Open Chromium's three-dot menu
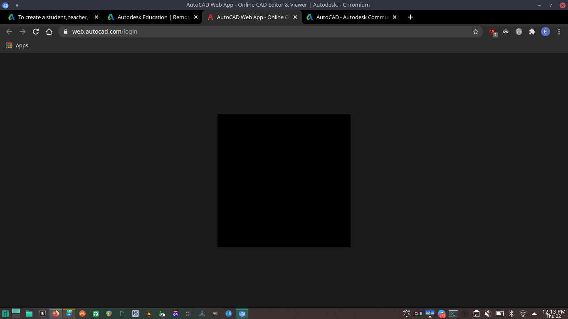Image resolution: width=568 pixels, height=319 pixels. [559, 31]
